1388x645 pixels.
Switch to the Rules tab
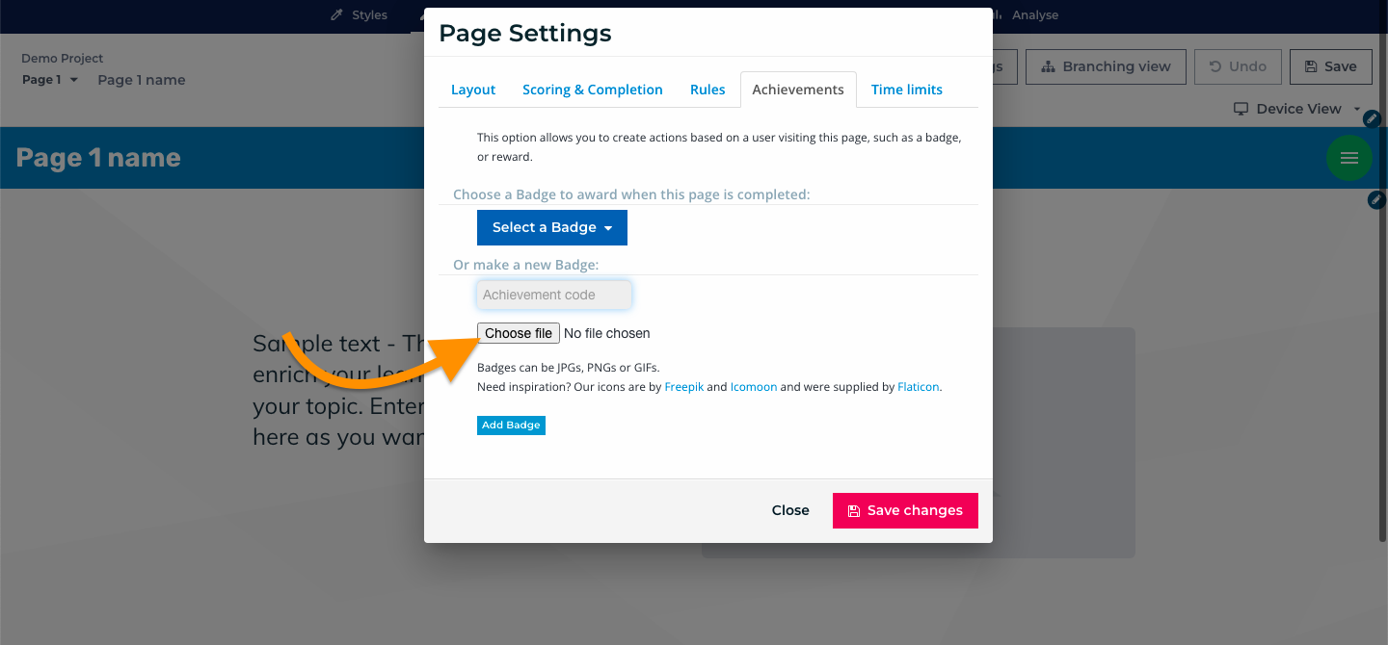coord(707,90)
